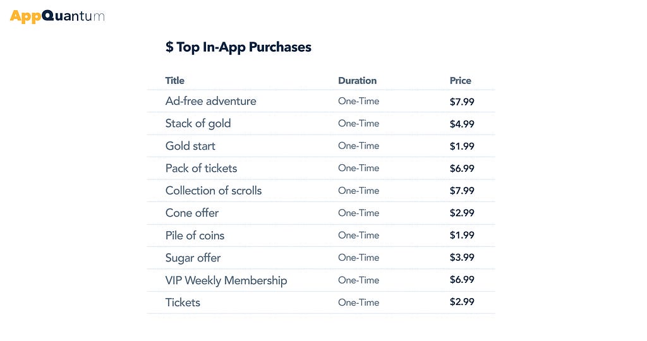Select the Gold start purchase
The width and height of the screenshot is (647, 341).
pyautogui.click(x=190, y=146)
